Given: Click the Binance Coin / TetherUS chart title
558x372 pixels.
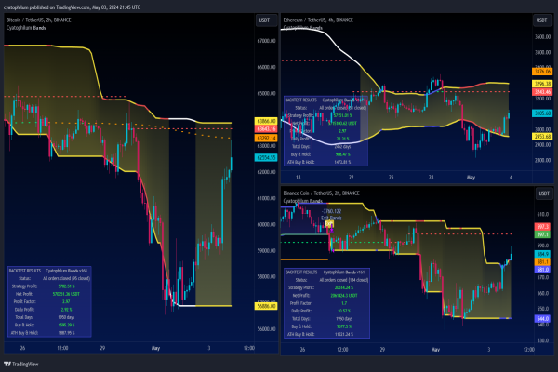Looking at the screenshot, I should click(322, 193).
